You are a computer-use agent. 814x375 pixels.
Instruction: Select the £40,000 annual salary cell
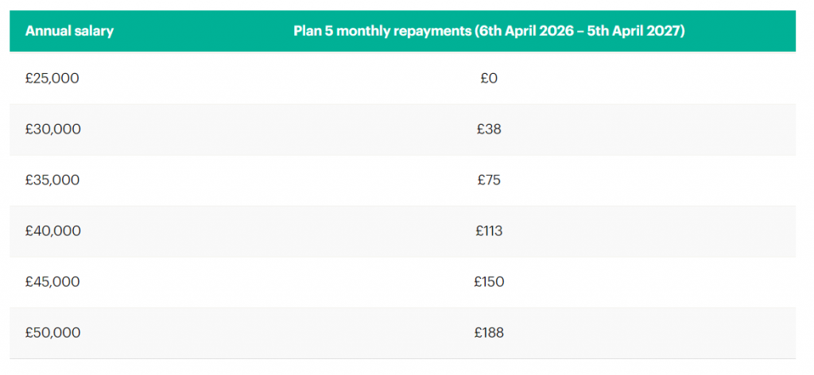coord(53,230)
